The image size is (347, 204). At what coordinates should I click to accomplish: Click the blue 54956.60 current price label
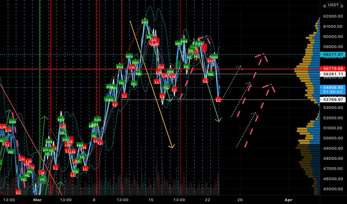click(x=333, y=87)
